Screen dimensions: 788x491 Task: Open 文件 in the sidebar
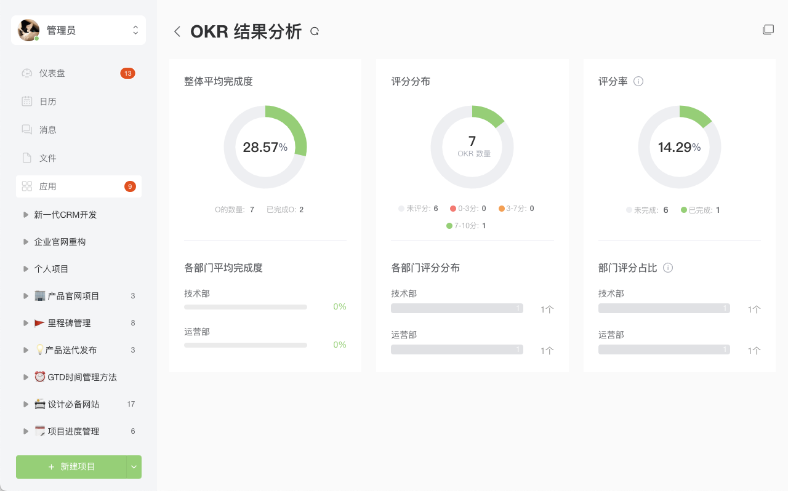click(x=79, y=158)
